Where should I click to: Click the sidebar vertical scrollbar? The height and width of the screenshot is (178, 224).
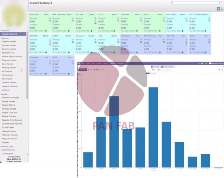27,65
